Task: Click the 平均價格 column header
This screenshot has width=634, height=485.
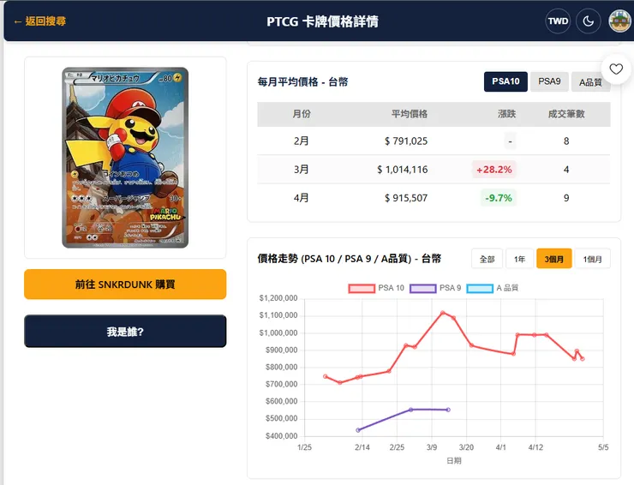Action: coord(410,114)
